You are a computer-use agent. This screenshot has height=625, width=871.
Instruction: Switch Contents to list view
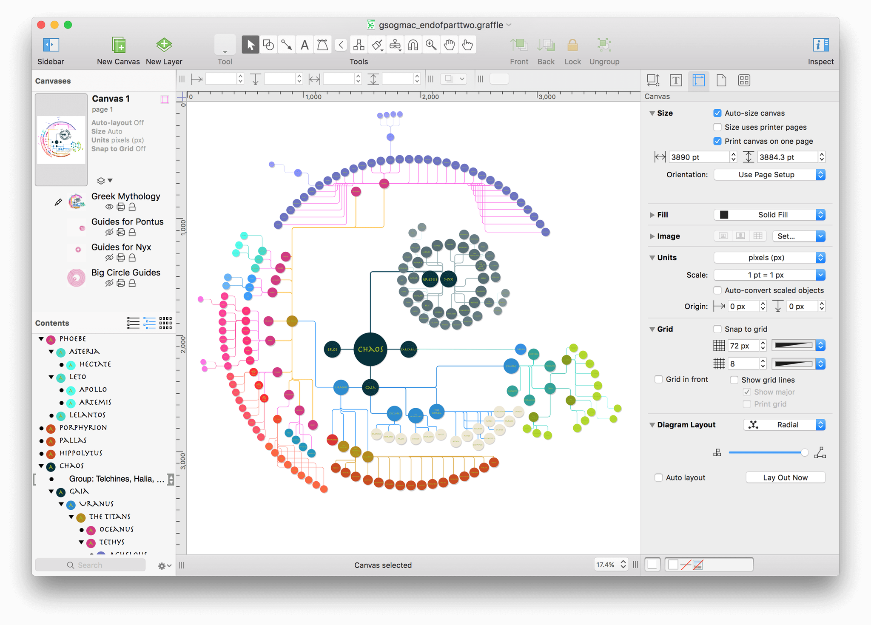(133, 323)
